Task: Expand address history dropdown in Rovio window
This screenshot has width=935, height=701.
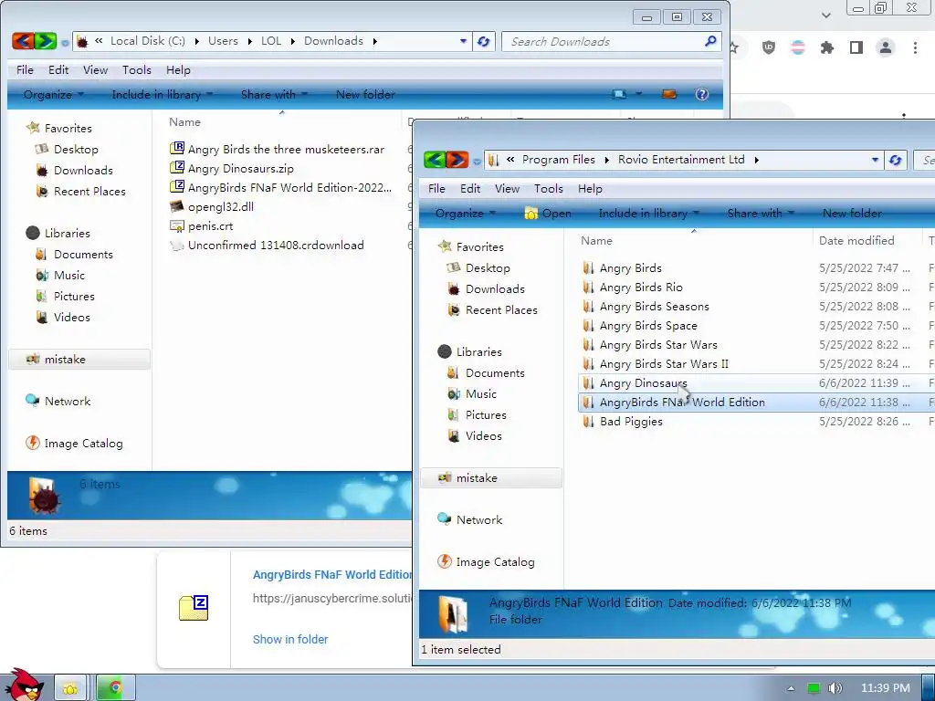Action: click(x=875, y=160)
